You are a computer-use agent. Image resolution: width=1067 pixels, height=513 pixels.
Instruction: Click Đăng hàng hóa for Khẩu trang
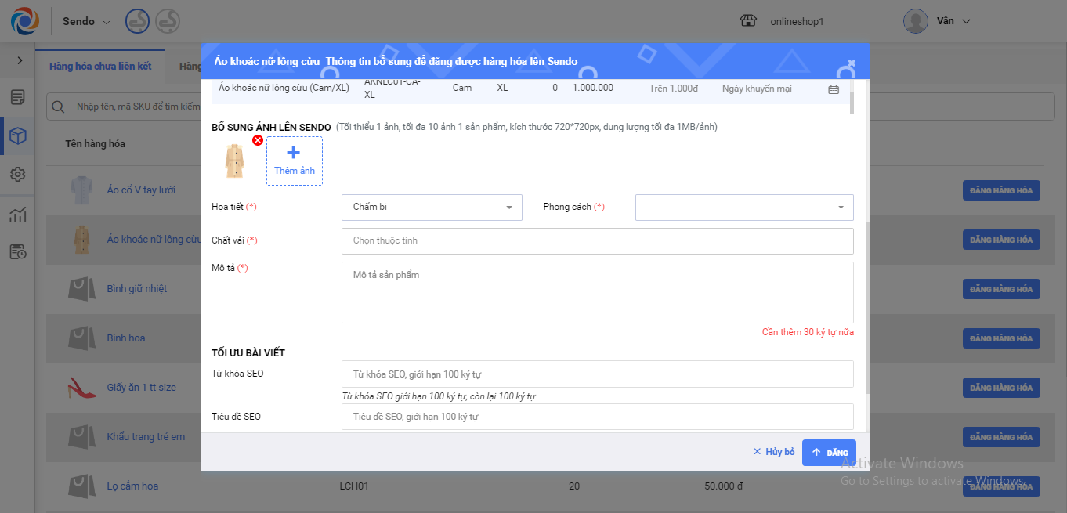(1001, 437)
